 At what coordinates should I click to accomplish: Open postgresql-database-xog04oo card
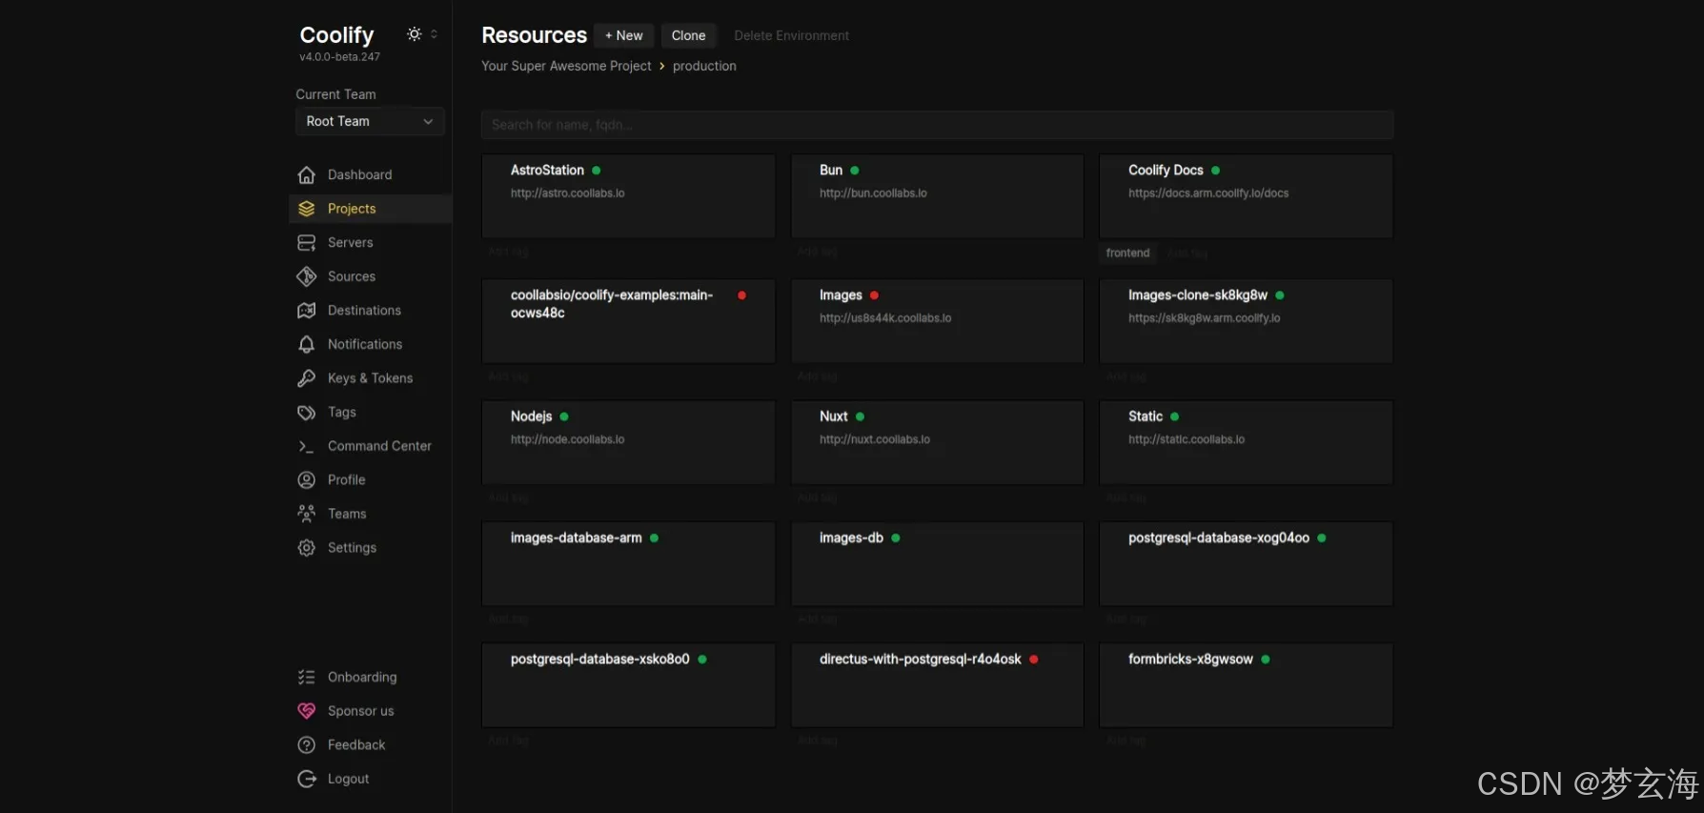coord(1246,563)
